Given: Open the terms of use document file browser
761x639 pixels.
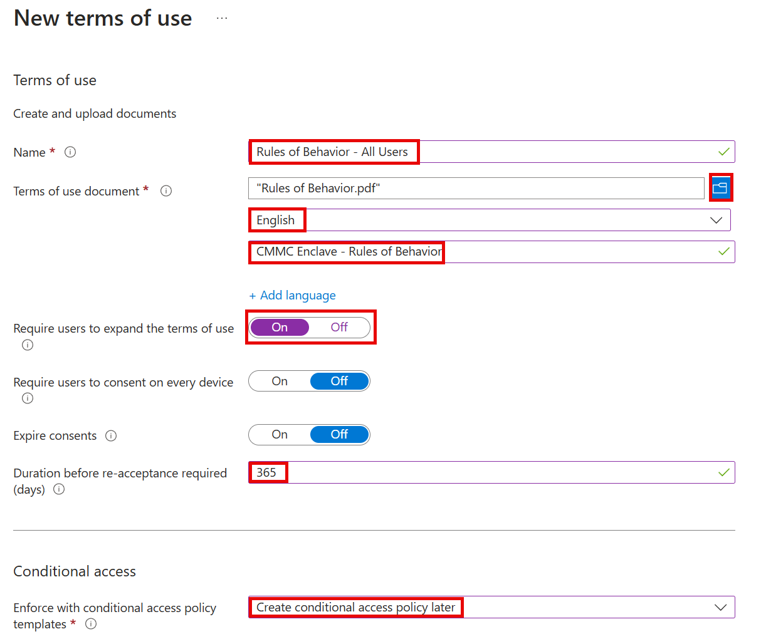Looking at the screenshot, I should pyautogui.click(x=720, y=187).
